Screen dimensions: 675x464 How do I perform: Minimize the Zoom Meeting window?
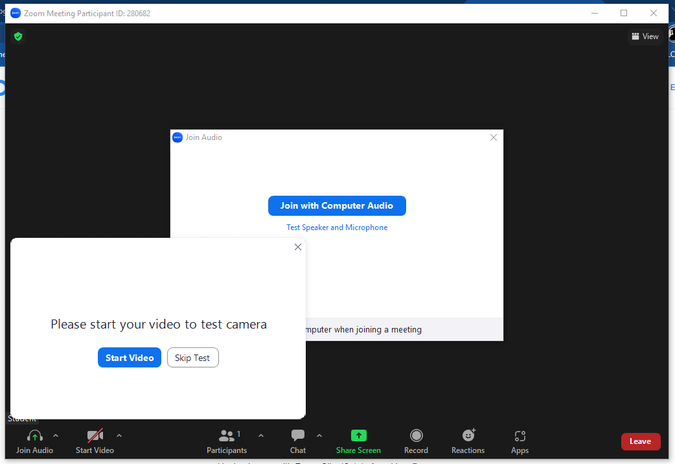[x=595, y=13]
